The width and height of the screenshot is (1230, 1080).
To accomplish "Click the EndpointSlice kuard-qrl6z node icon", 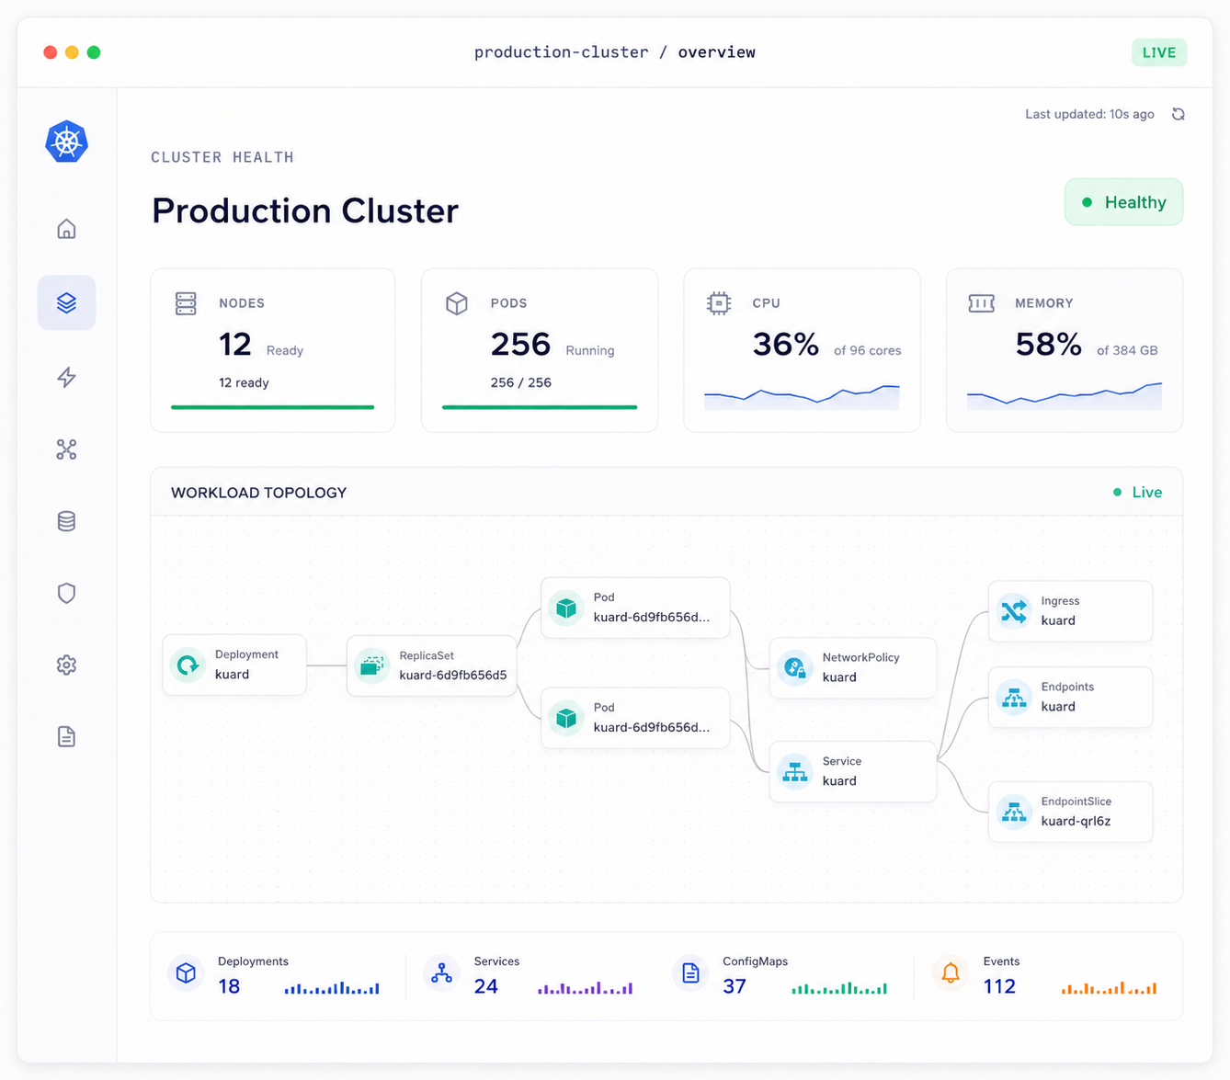I will click(x=1014, y=812).
